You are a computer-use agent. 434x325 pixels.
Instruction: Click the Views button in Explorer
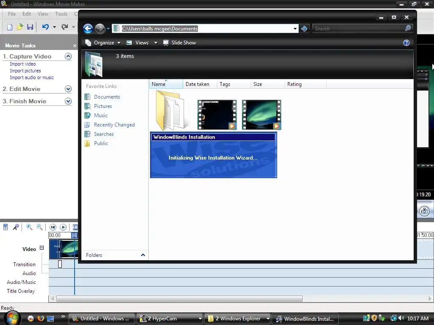coord(138,43)
